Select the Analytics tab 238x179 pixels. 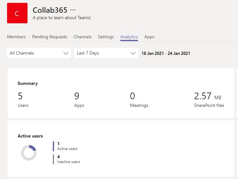tap(129, 37)
